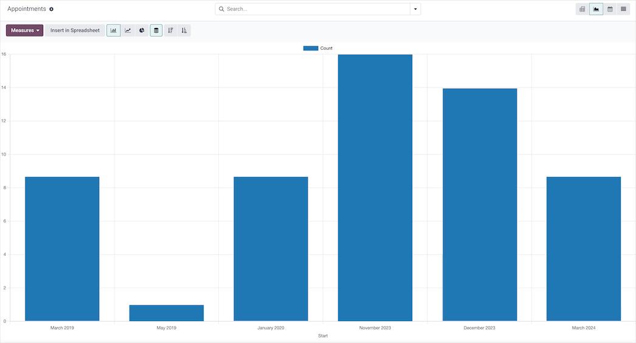Image resolution: width=636 pixels, height=343 pixels.
Task: Switch to line chart mode
Action: (x=128, y=30)
